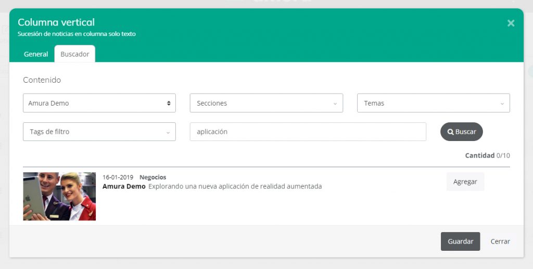Viewport: 533px width, 269px height.
Task: Click the Negocios section label
Action: (153, 177)
